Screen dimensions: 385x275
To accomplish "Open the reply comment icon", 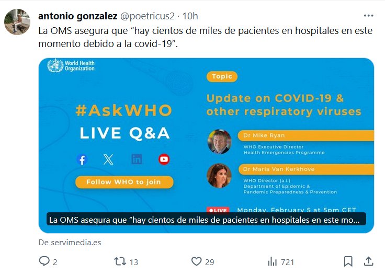I will 44,261.
